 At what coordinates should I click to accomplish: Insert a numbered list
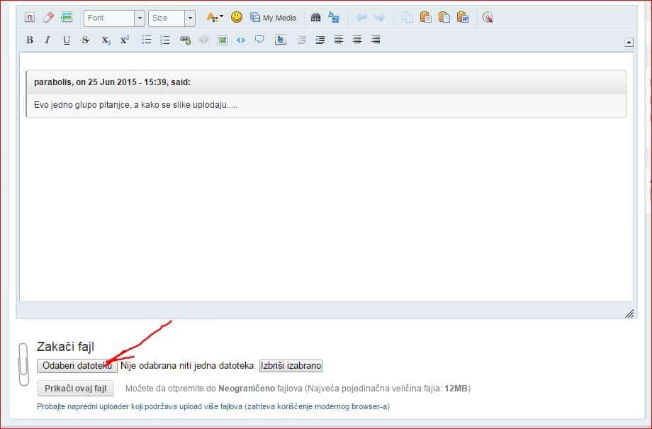(x=165, y=40)
